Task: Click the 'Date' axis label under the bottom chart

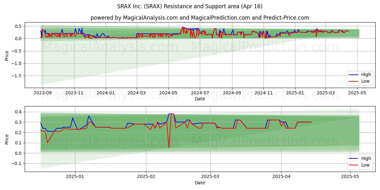Action: pos(200,183)
